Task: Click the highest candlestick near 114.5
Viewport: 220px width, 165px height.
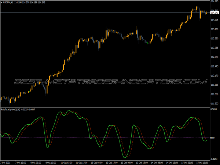Action: tap(197, 8)
